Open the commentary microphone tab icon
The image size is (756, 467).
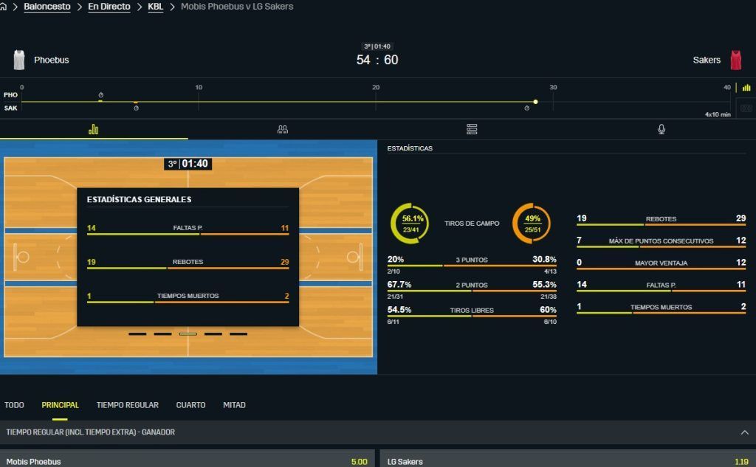point(661,129)
